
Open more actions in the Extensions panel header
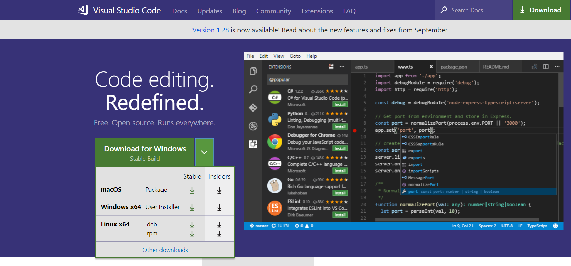(x=342, y=66)
